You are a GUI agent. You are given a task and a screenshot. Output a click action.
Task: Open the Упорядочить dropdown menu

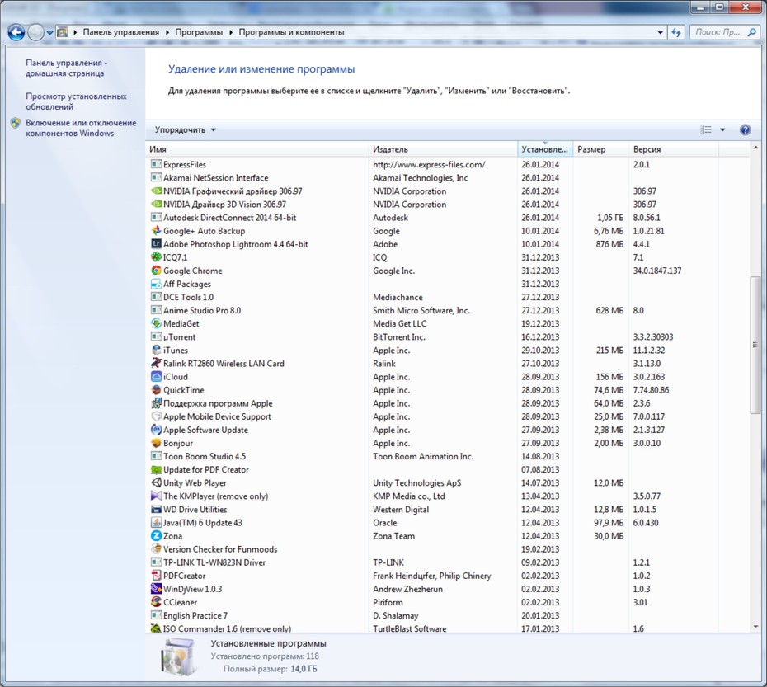point(186,129)
